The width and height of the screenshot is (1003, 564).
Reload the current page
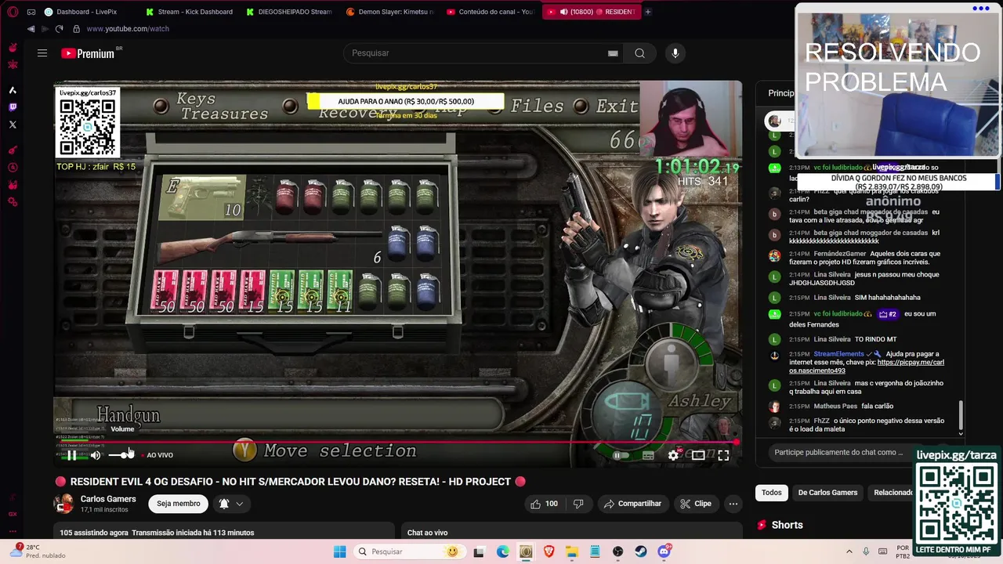click(59, 29)
